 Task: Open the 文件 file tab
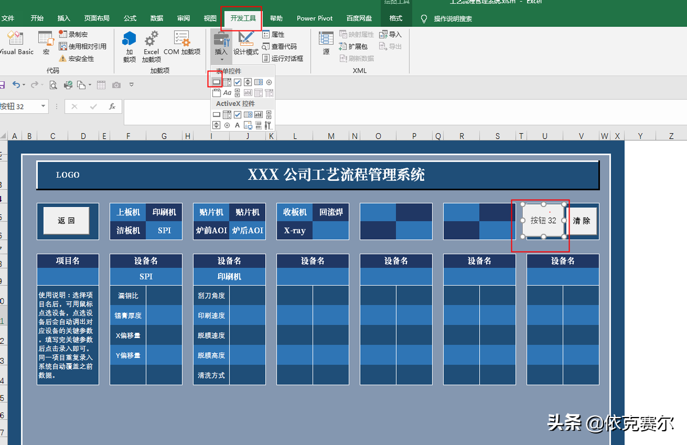pyautogui.click(x=8, y=18)
